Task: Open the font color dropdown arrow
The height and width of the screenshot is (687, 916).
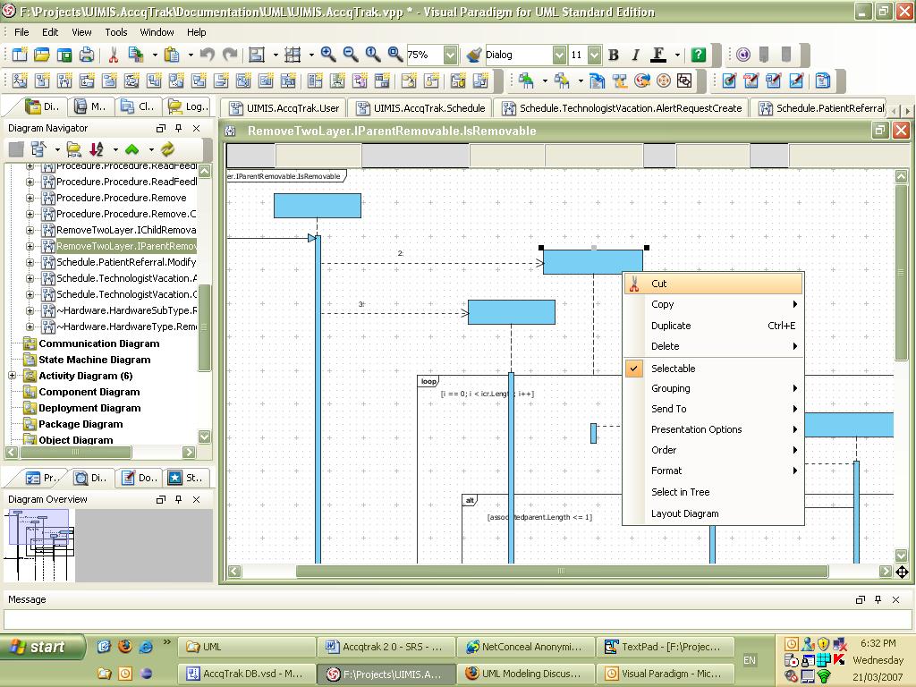Action: coord(677,55)
